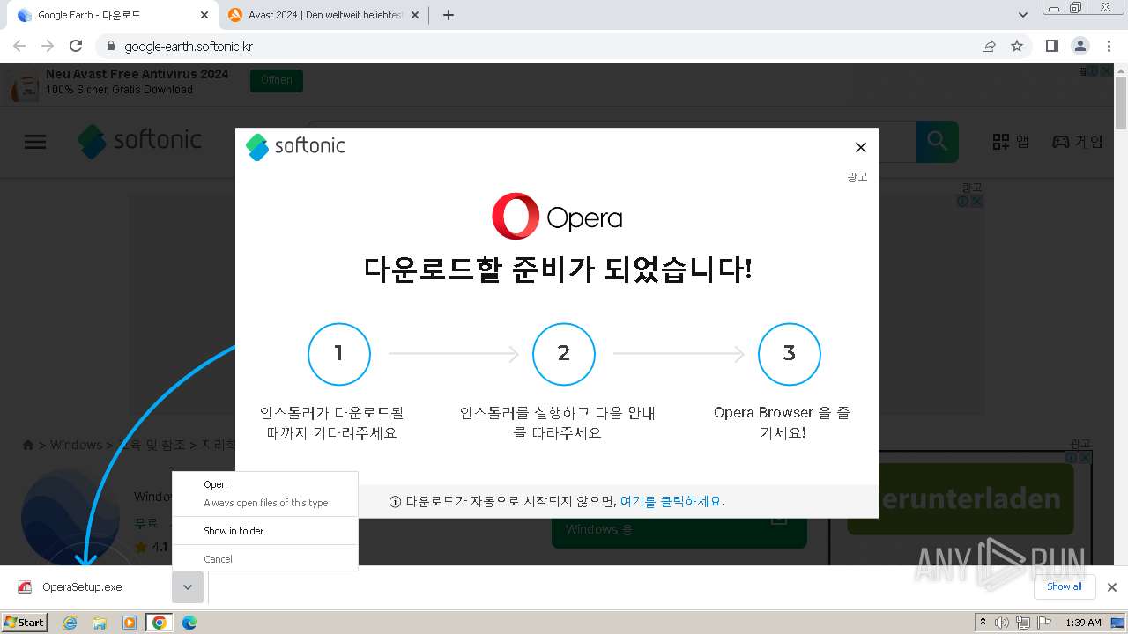Viewport: 1128px width, 634px height.
Task: Click the Neu Avast Free Antivirus ad title
Action: tap(137, 74)
